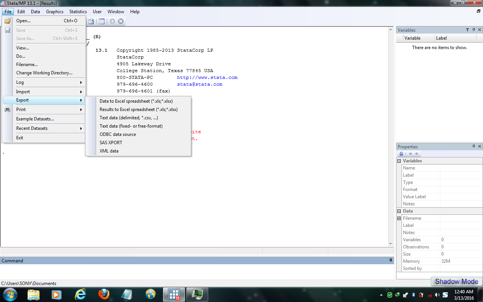Image resolution: width=483 pixels, height=302 pixels.
Task: Click the Bluetooth tray icon
Action: tap(413, 295)
